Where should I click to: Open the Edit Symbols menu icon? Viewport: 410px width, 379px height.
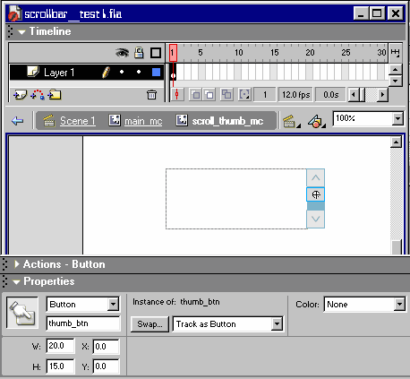click(316, 121)
